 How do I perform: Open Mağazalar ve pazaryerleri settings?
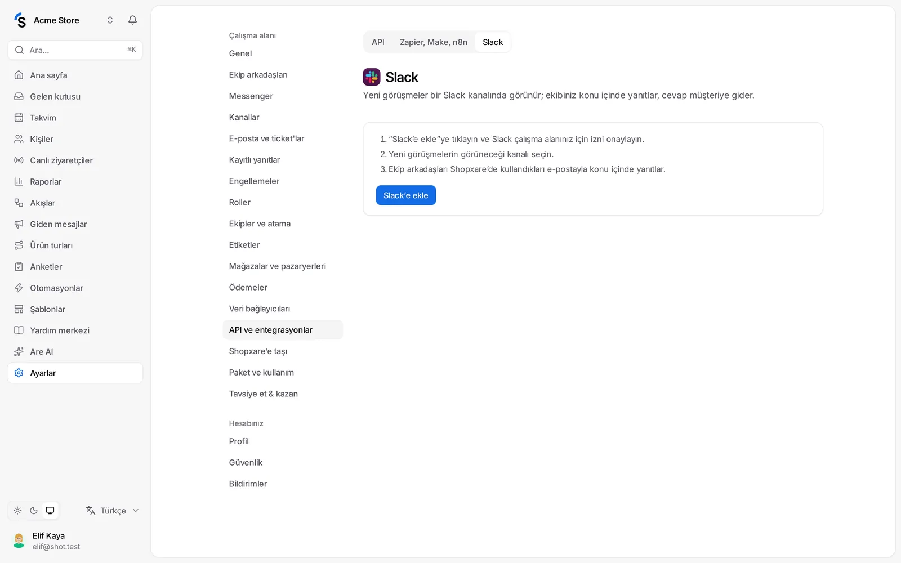click(x=283, y=266)
